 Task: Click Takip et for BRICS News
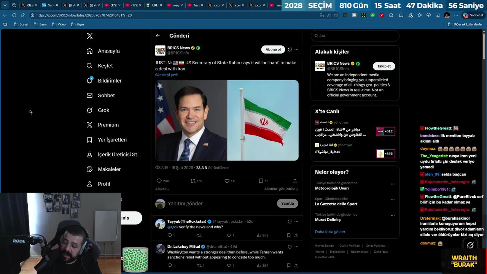click(384, 66)
